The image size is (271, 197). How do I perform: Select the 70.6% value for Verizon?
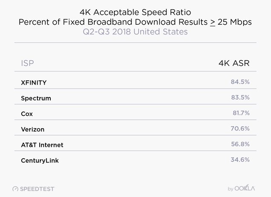pos(240,128)
